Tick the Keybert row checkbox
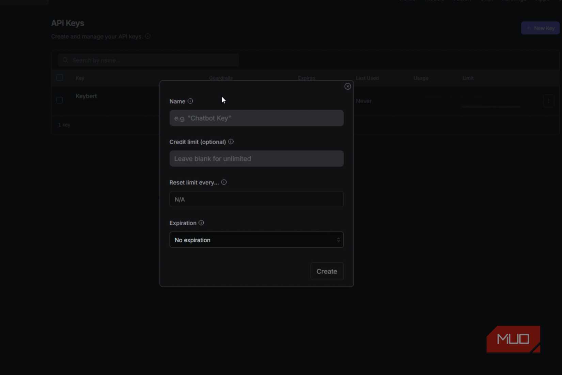The width and height of the screenshot is (562, 375). click(60, 100)
